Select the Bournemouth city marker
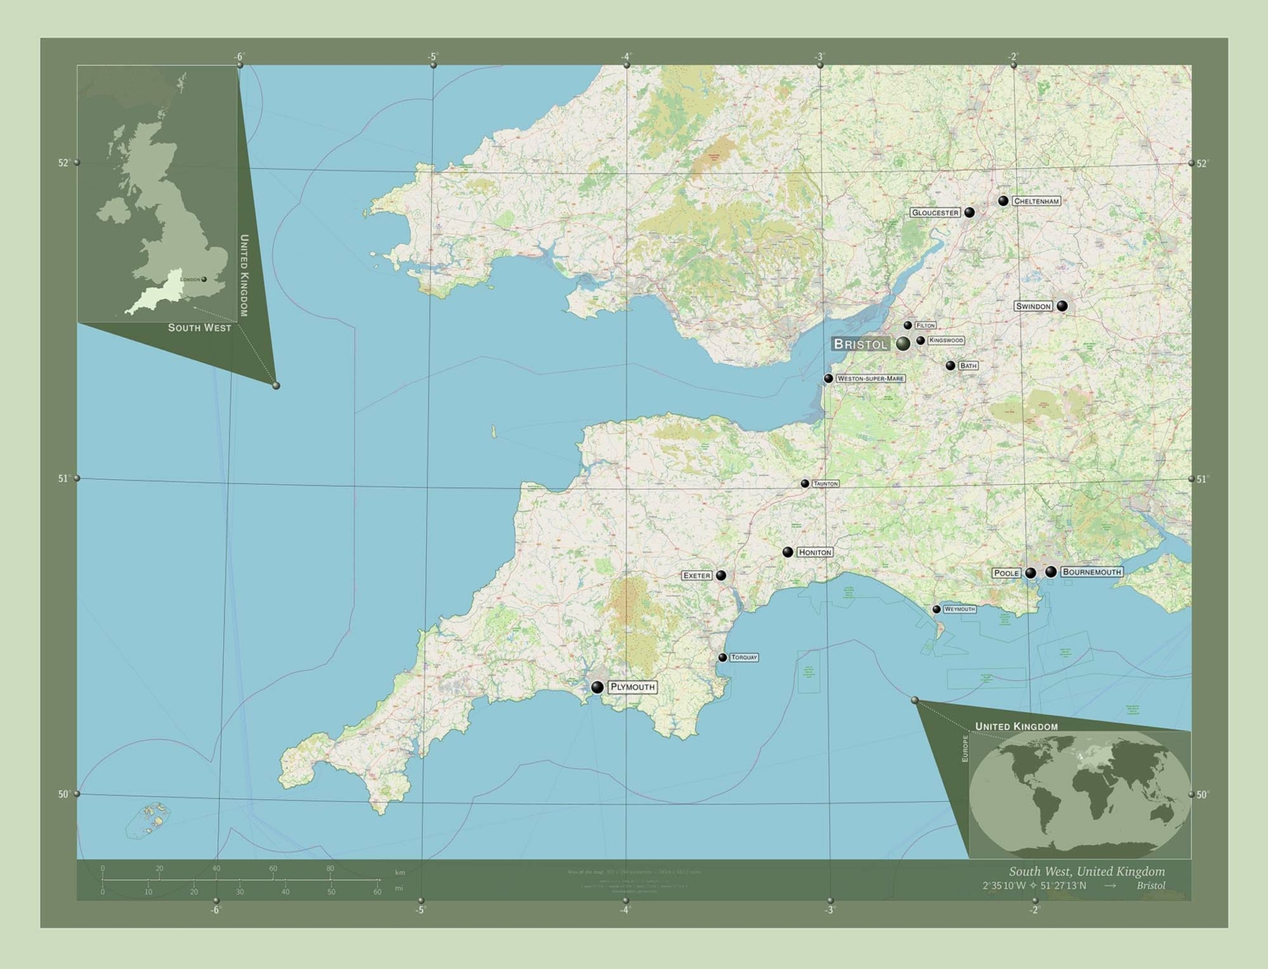 [x=1052, y=571]
